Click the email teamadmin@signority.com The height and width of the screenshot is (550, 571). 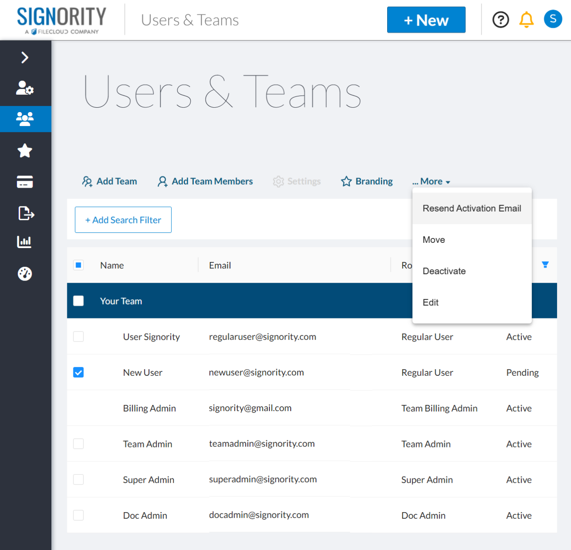[262, 444]
